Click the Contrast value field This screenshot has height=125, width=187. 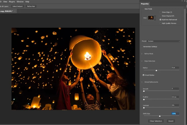175,105
